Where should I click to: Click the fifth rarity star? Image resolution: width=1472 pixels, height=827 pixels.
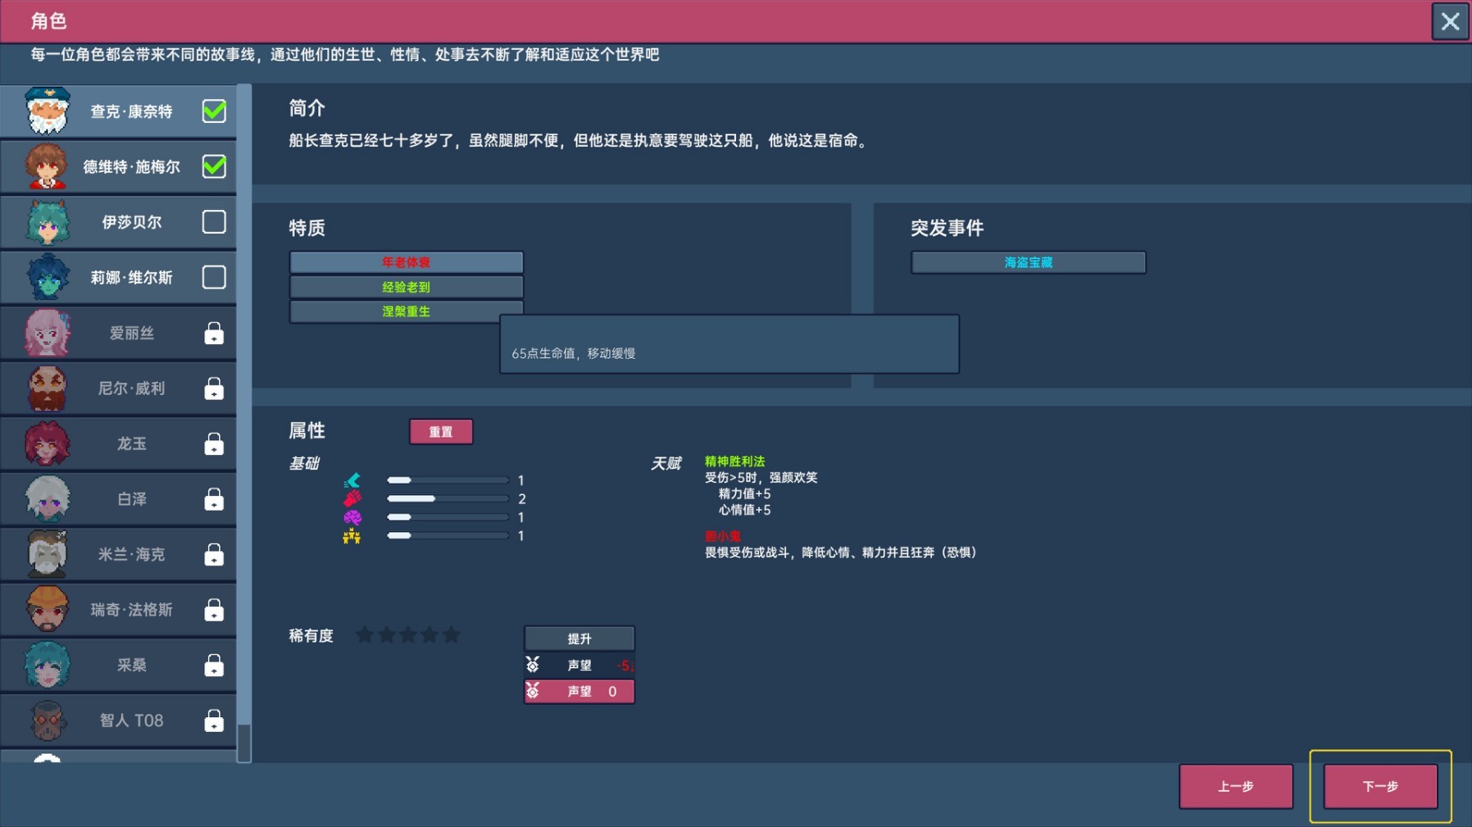pyautogui.click(x=451, y=634)
